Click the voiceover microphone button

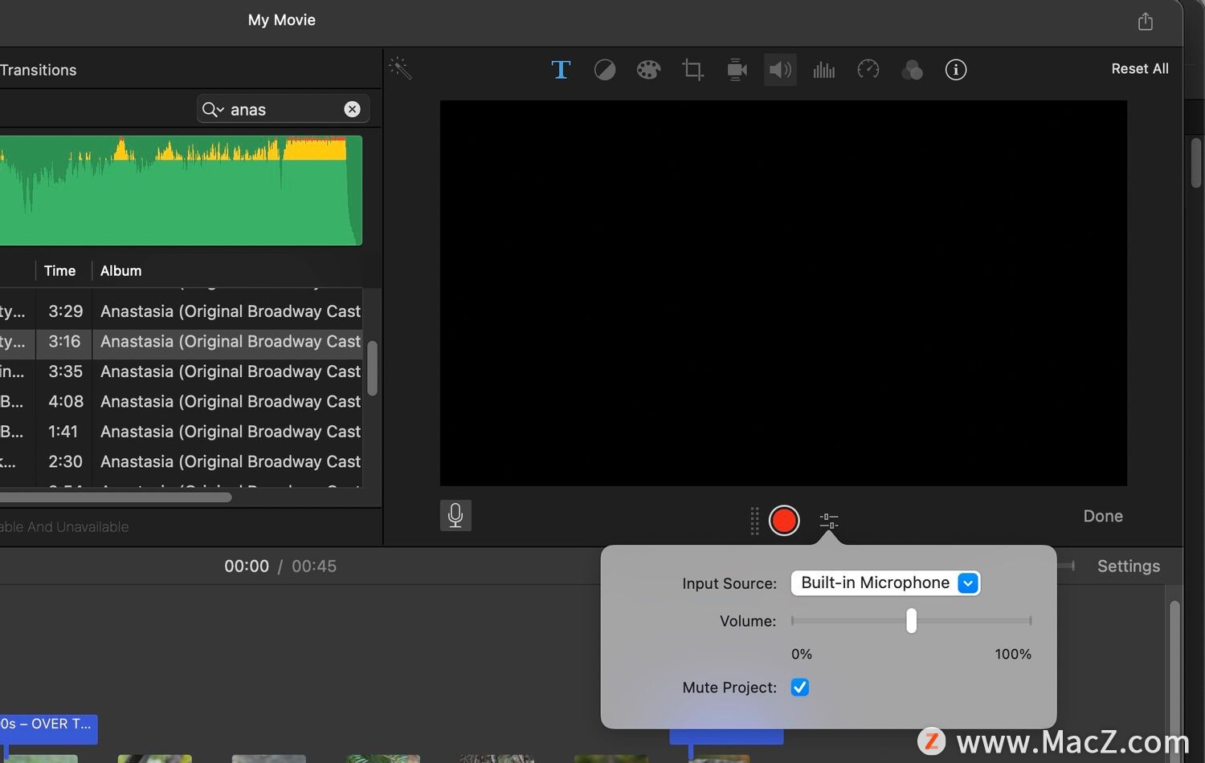(455, 515)
